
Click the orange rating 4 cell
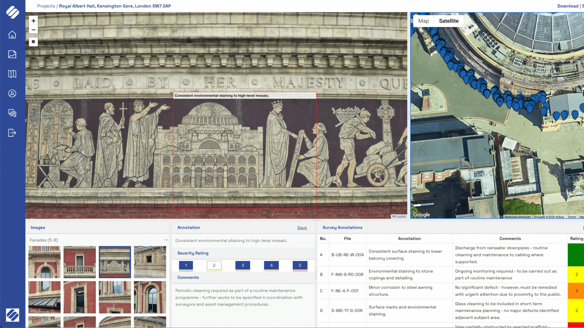coord(576,291)
